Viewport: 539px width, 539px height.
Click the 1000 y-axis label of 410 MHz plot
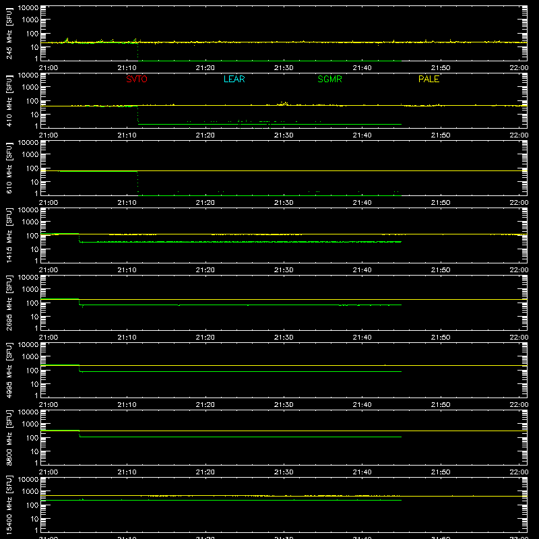(x=30, y=88)
